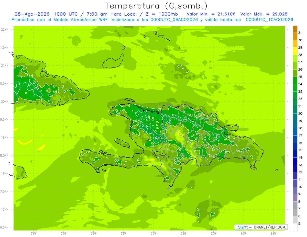Click the "22N" latitude axis label
This screenshot has height=237, width=307.
click(4, 30)
